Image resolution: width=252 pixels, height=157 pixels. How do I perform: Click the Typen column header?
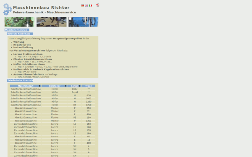point(89,86)
